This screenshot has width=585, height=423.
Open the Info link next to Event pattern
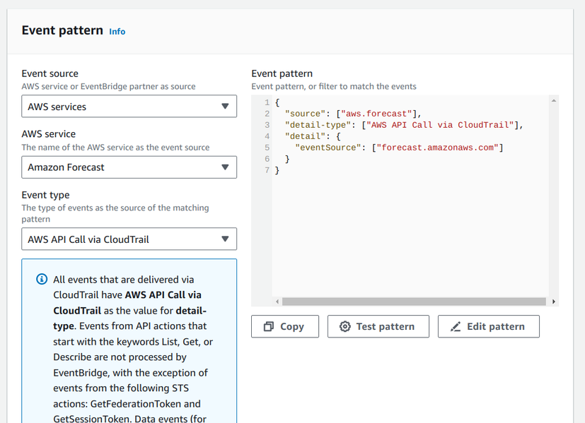pos(117,32)
